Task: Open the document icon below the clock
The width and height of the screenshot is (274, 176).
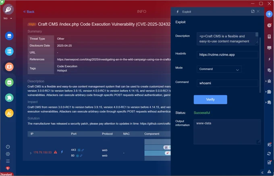Action: pyautogui.click(x=269, y=37)
